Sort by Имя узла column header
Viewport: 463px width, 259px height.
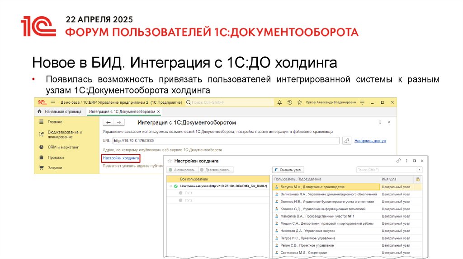[x=397, y=179]
